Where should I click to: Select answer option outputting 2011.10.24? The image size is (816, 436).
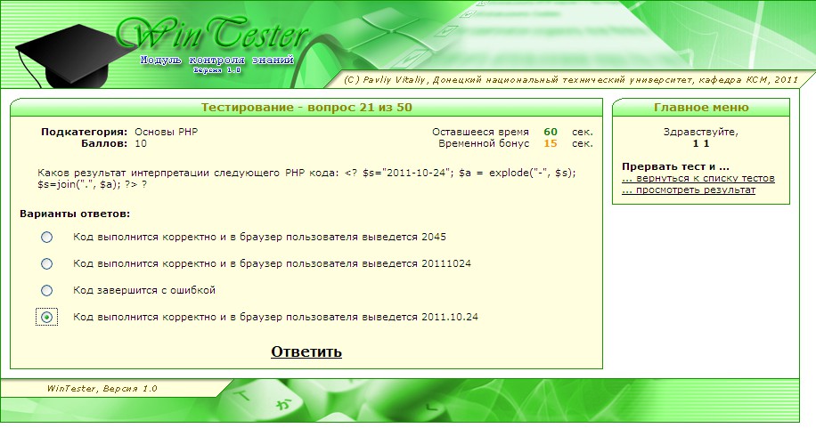[x=47, y=317]
